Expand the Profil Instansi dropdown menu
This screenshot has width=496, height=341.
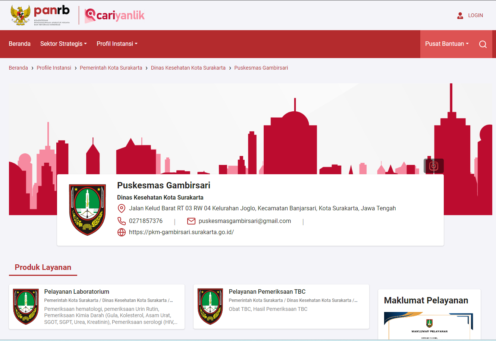coord(117,44)
